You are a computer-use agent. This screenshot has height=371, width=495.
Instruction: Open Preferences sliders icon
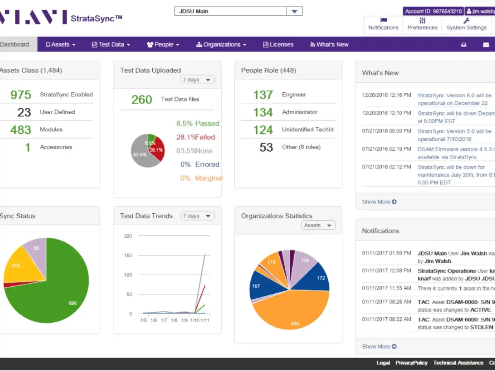coord(422,20)
